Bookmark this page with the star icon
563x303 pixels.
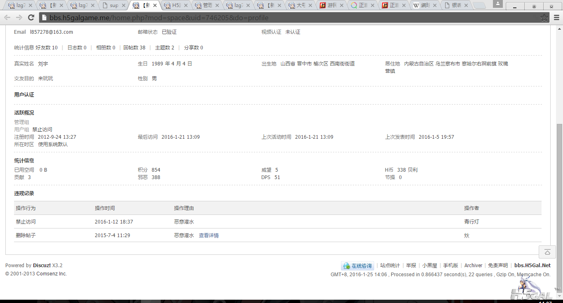click(544, 18)
